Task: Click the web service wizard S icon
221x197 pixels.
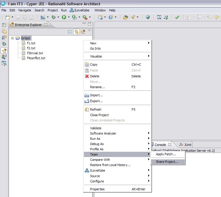Action: [111, 17]
